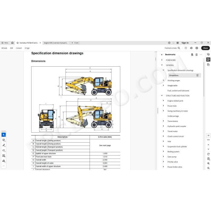Choose the Fill and sign tool
Screen dimensions: 211x211
[x=4, y=161]
